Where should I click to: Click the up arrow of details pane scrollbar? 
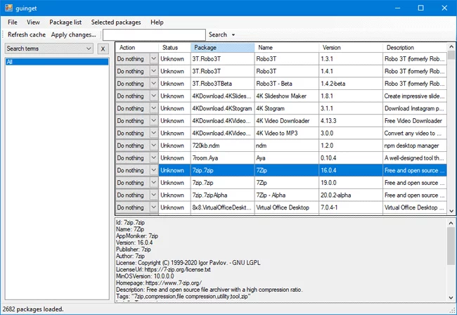pyautogui.click(x=451, y=223)
